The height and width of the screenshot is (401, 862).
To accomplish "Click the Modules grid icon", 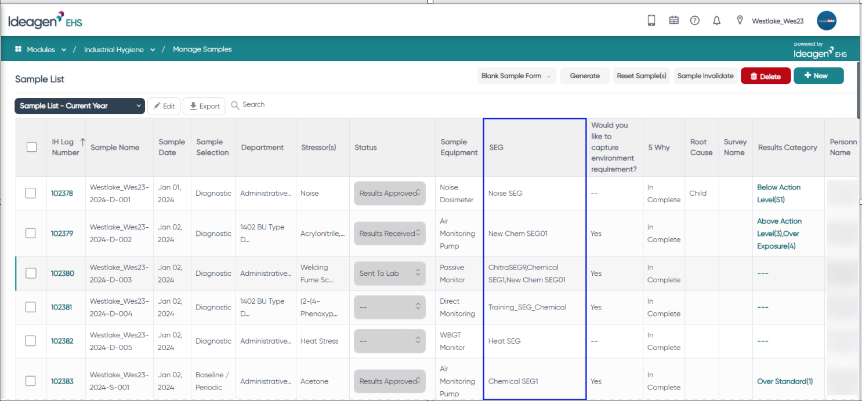I will pos(19,49).
